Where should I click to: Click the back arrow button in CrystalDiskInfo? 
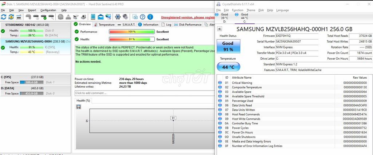coord(220,29)
